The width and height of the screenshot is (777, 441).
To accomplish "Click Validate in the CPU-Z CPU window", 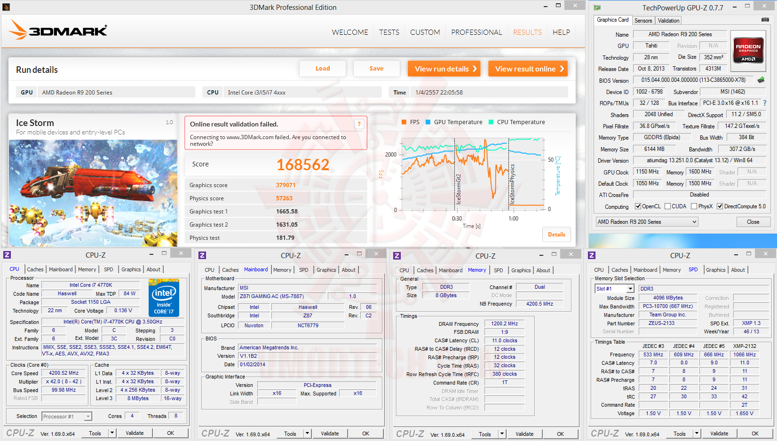I will coord(135,433).
